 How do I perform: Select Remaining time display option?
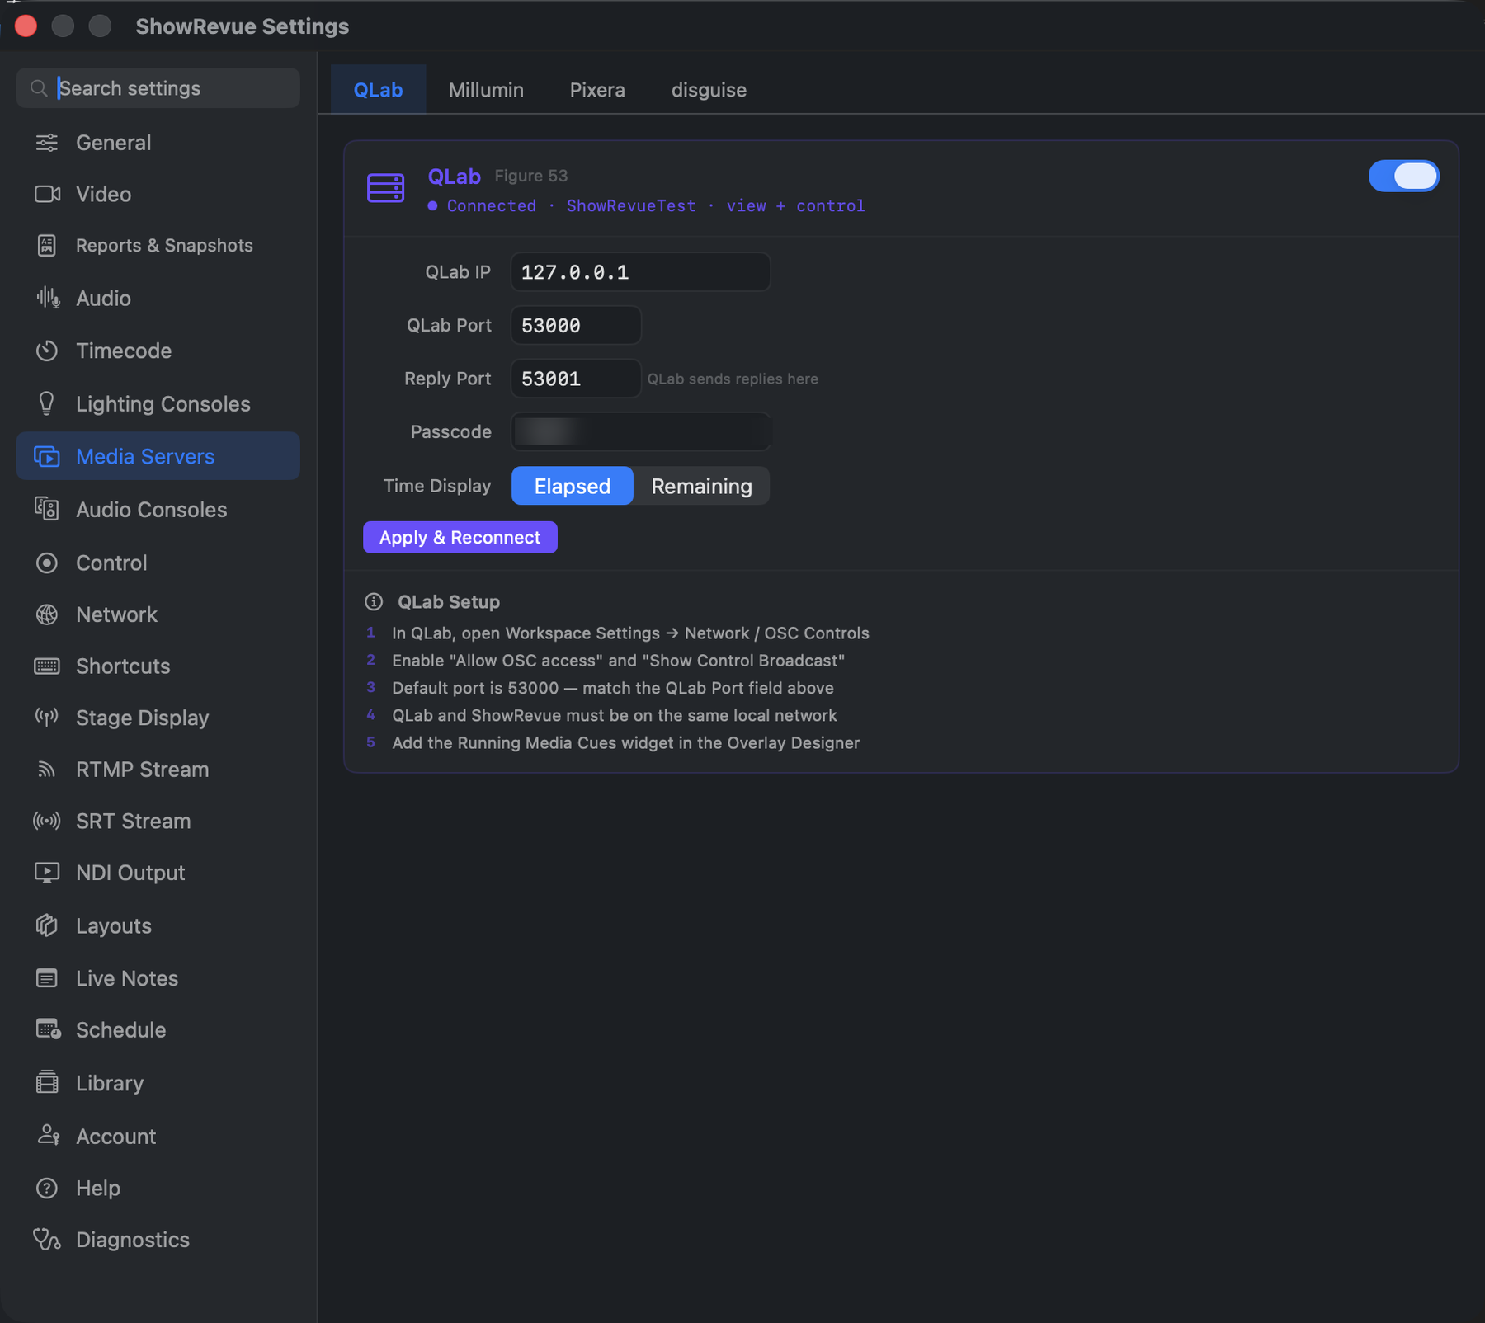pyautogui.click(x=701, y=486)
